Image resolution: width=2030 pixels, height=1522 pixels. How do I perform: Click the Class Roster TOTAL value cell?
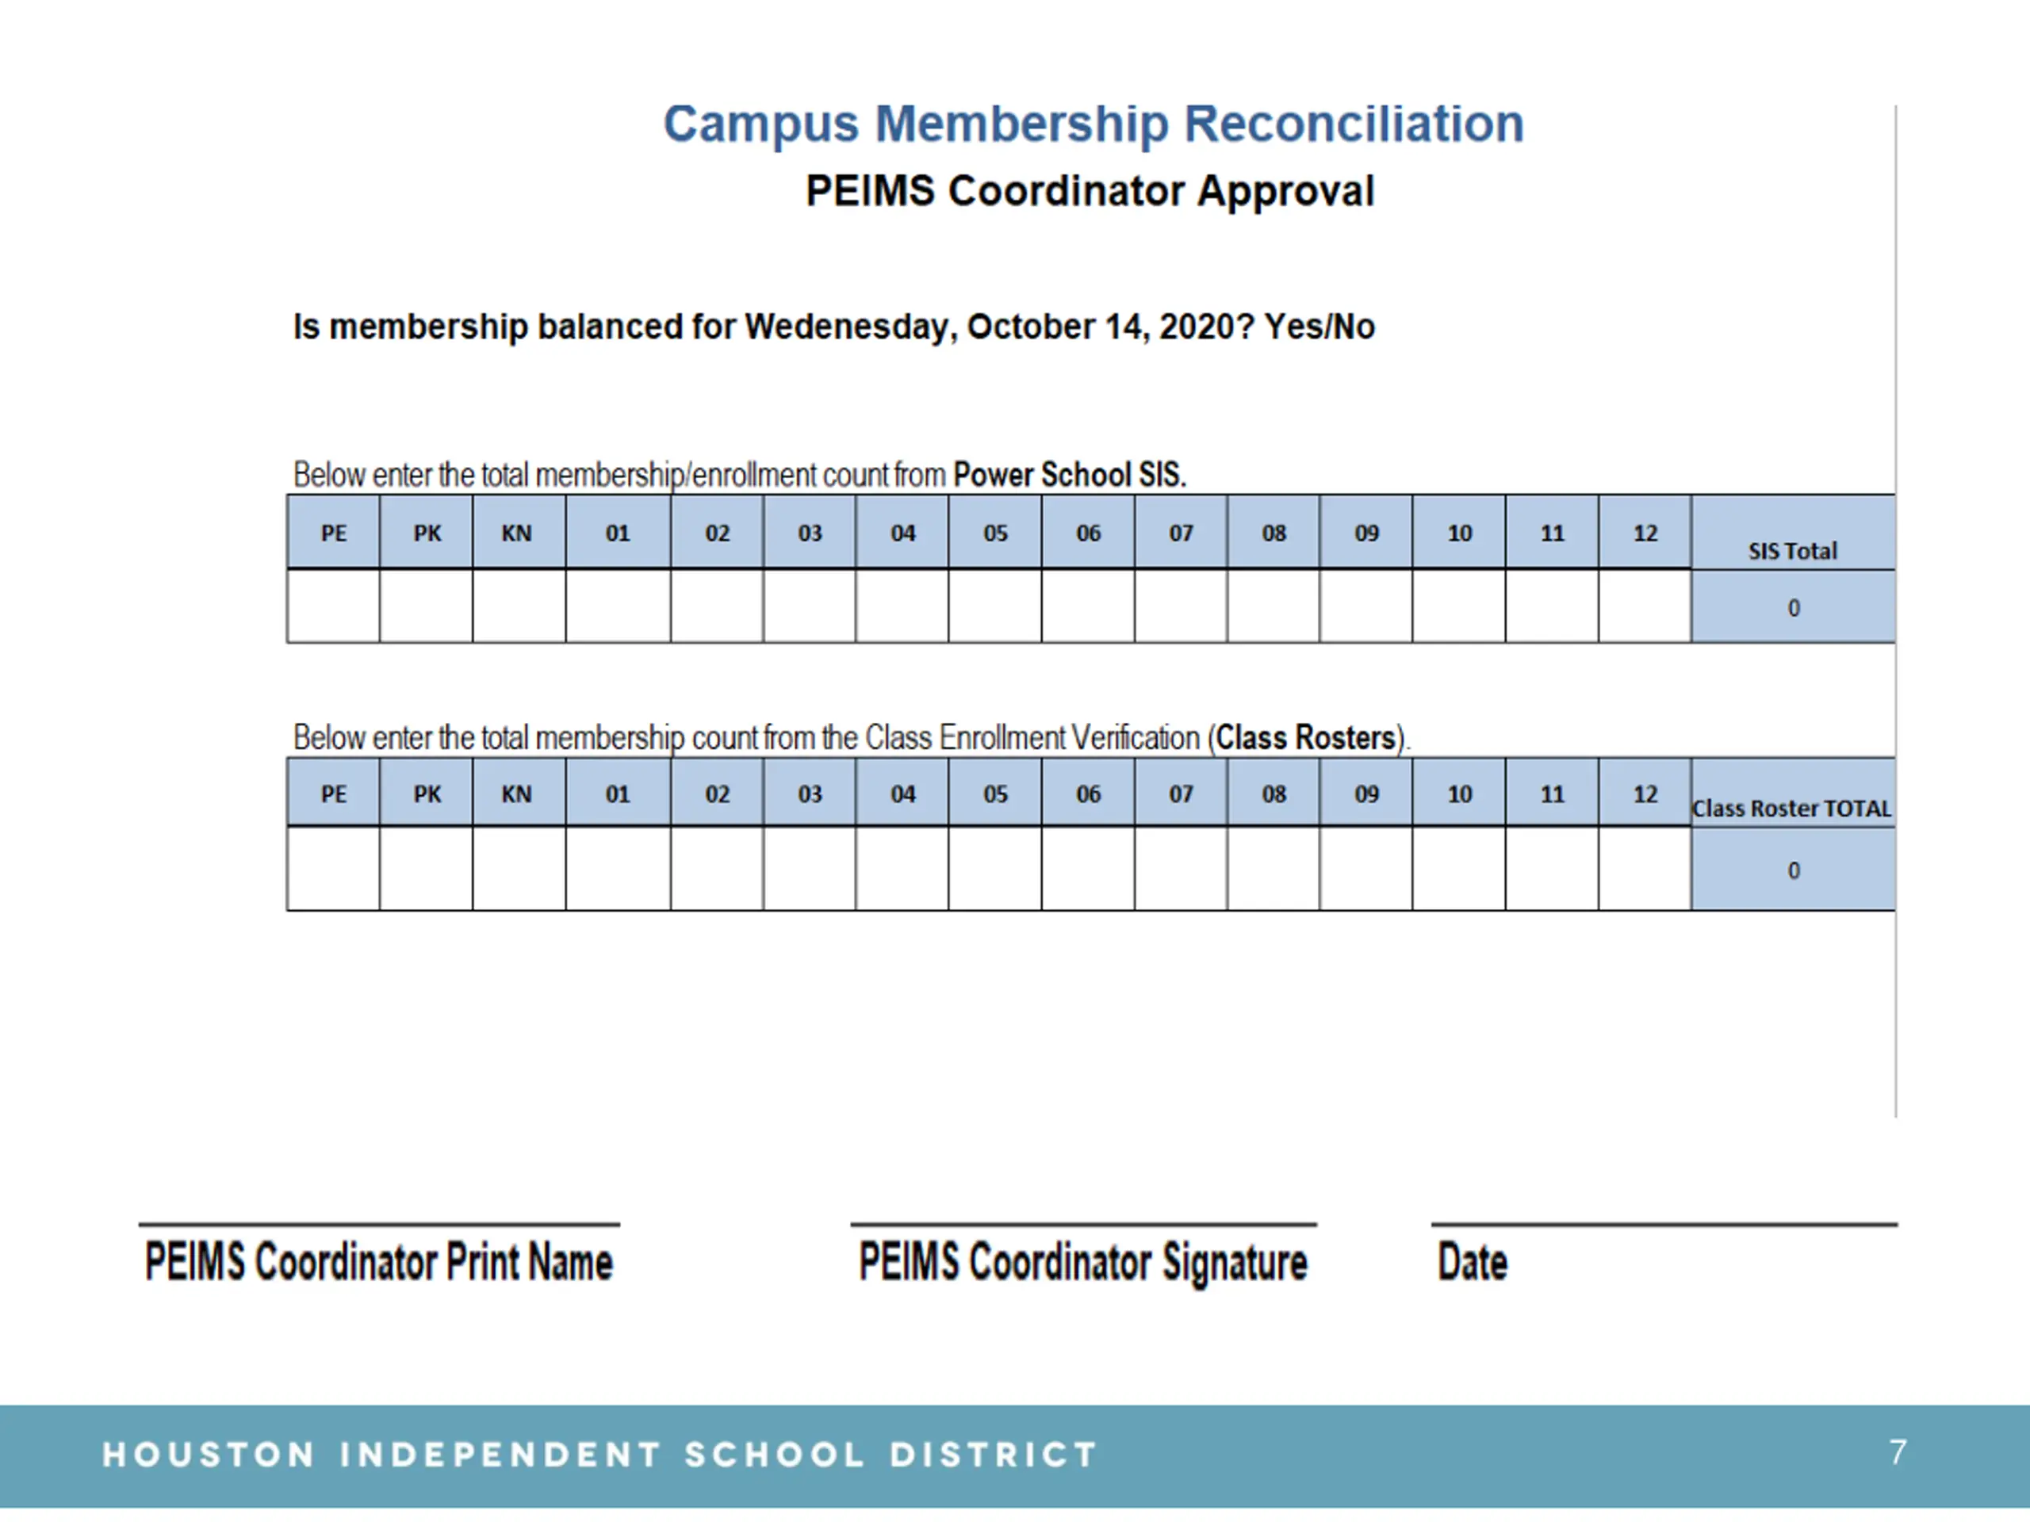(1793, 870)
